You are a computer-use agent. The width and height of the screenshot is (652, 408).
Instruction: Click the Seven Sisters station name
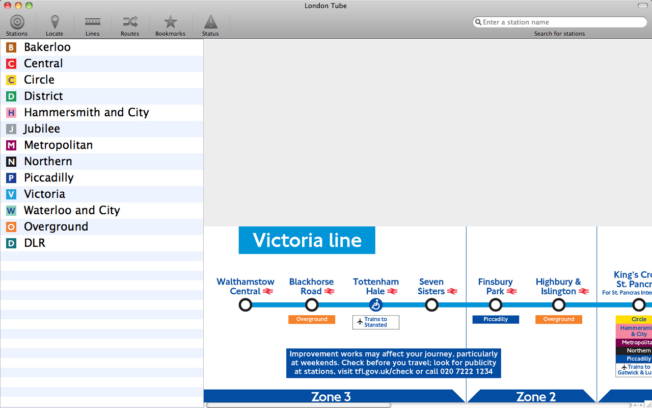click(x=431, y=287)
